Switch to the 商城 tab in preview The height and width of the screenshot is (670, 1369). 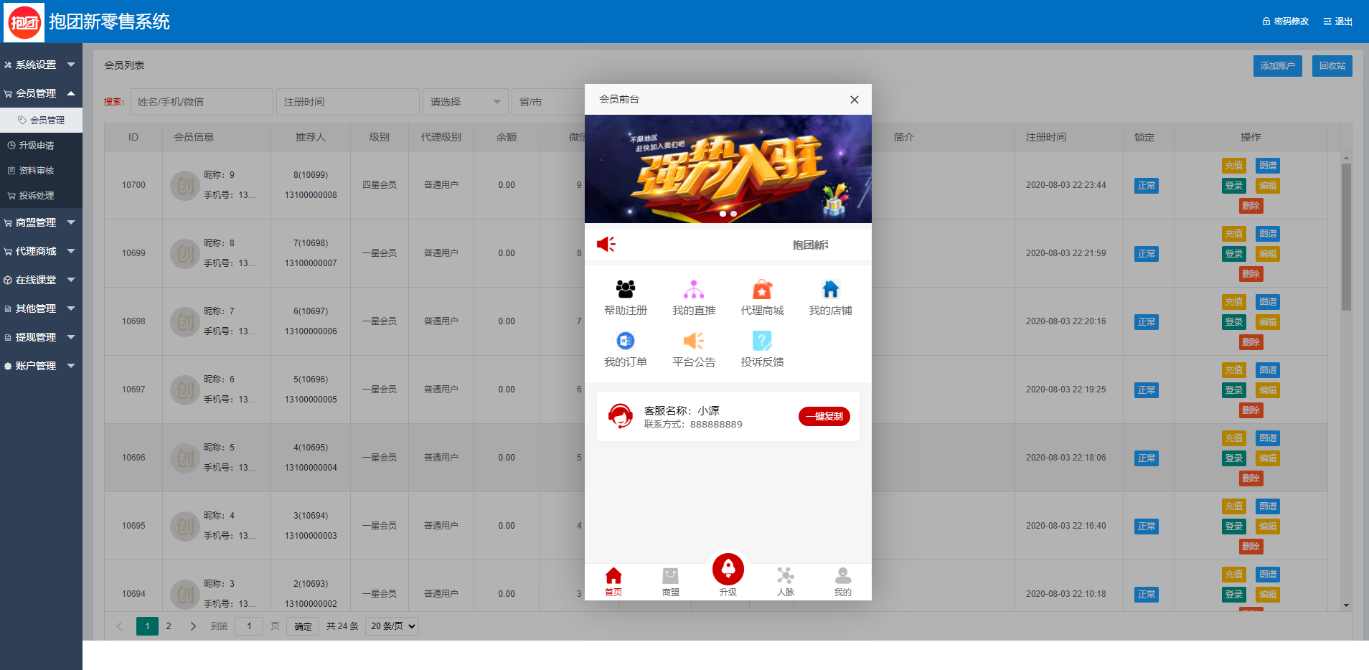coord(670,581)
